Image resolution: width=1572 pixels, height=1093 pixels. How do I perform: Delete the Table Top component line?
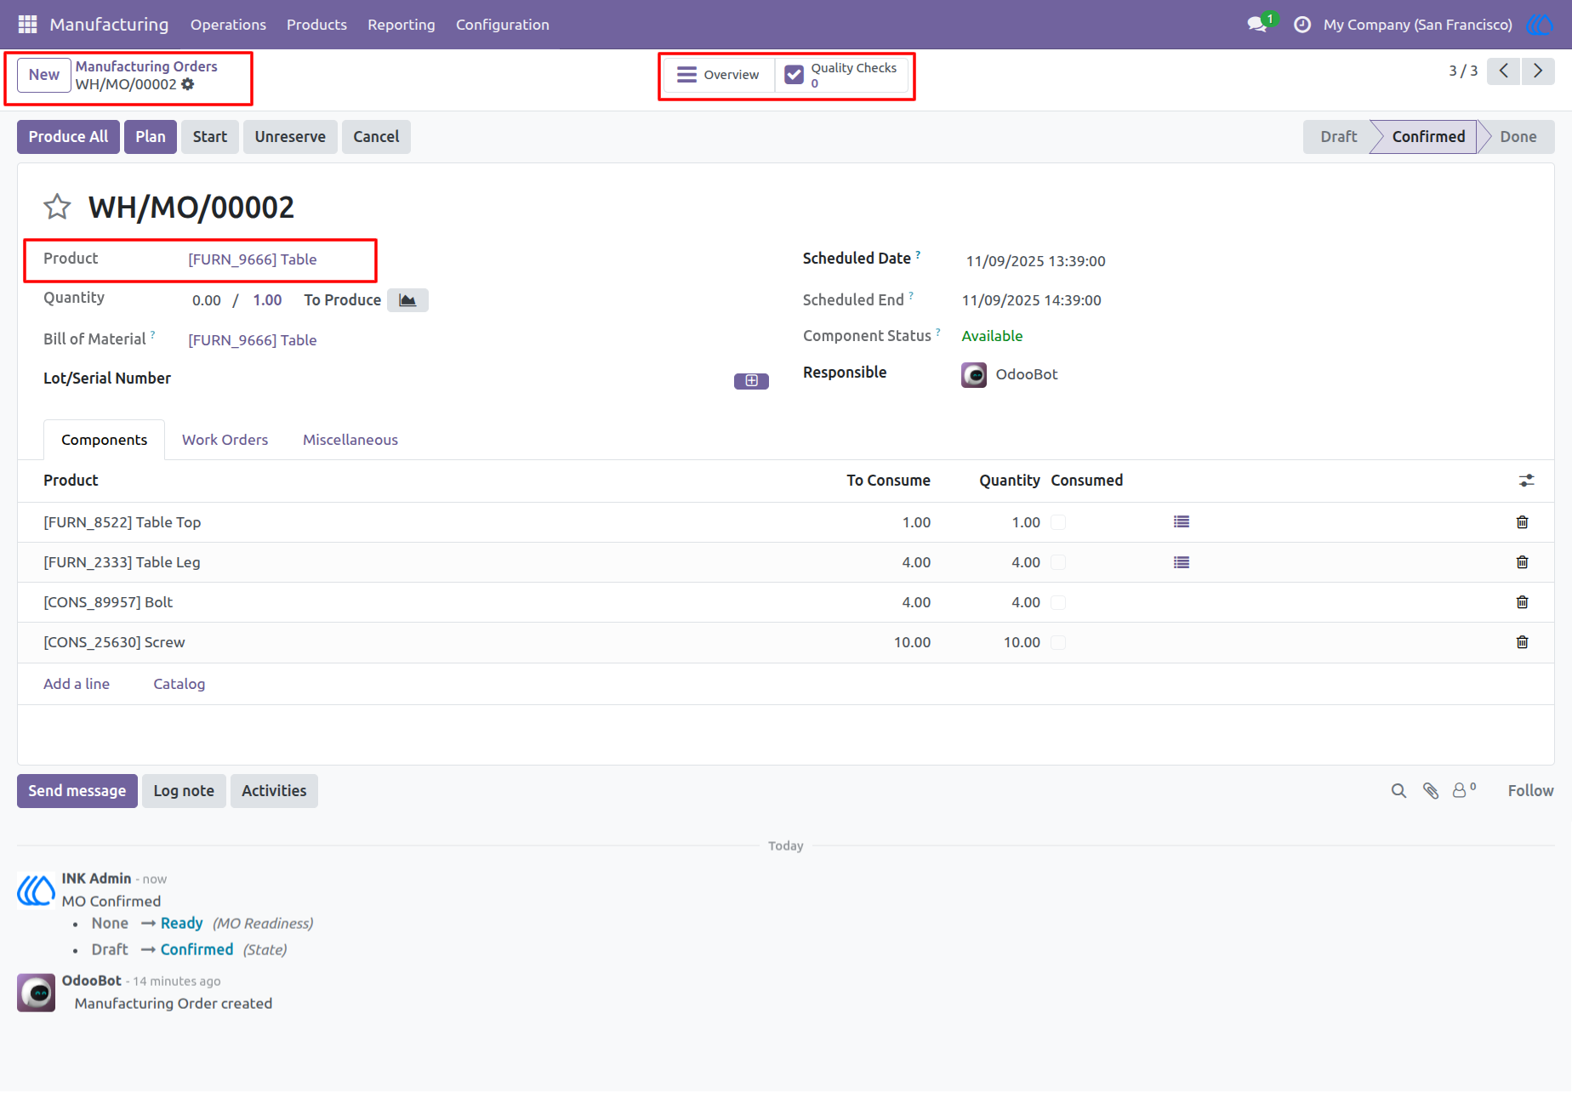coord(1523,522)
